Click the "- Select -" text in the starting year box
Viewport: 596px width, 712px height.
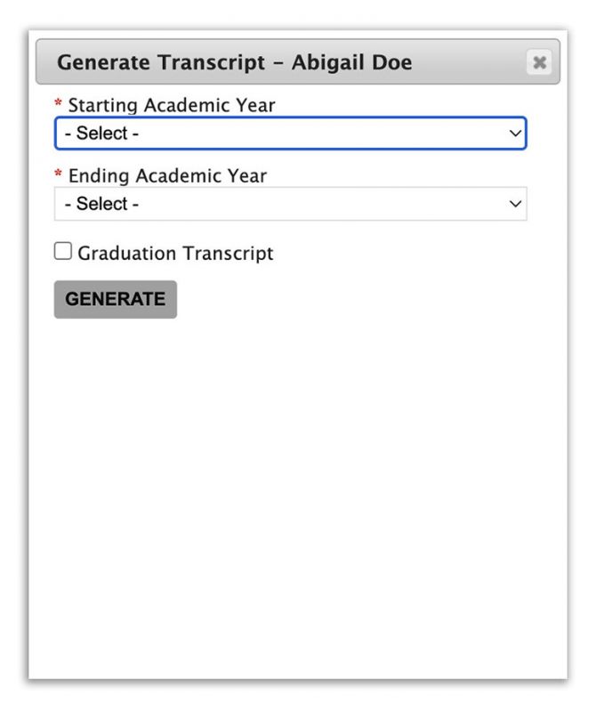[x=101, y=133]
